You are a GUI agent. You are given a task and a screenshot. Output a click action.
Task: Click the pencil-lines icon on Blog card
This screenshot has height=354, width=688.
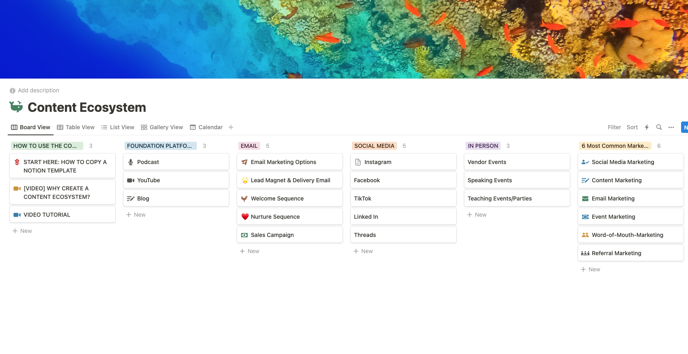[x=131, y=198]
